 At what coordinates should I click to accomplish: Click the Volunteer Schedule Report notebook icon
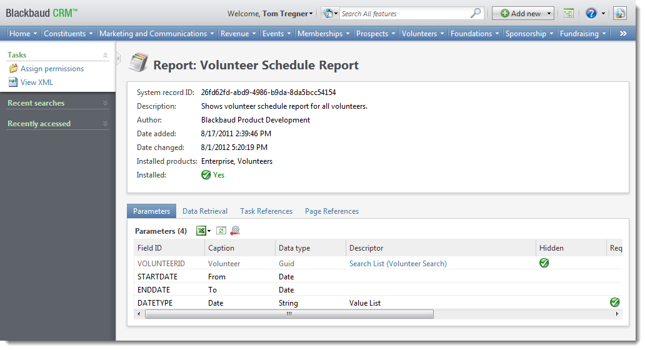point(138,62)
